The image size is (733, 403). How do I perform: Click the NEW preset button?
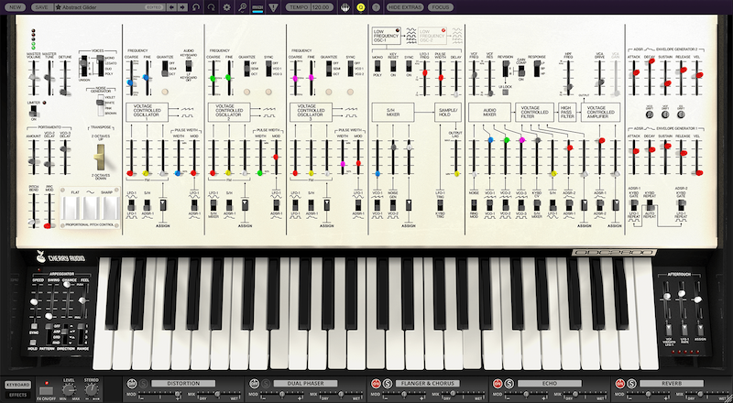15,6
